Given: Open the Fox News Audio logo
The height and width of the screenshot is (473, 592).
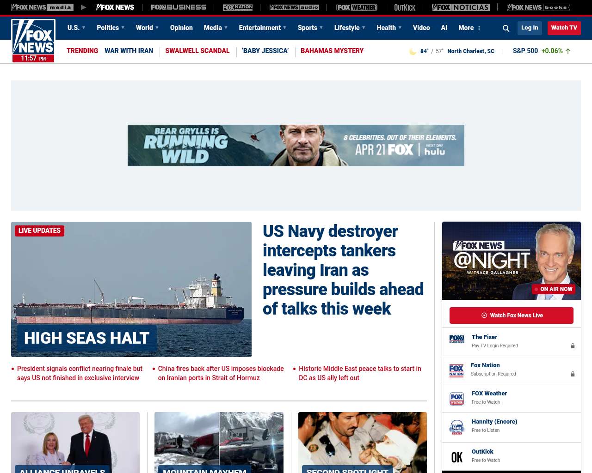Looking at the screenshot, I should pos(294,7).
